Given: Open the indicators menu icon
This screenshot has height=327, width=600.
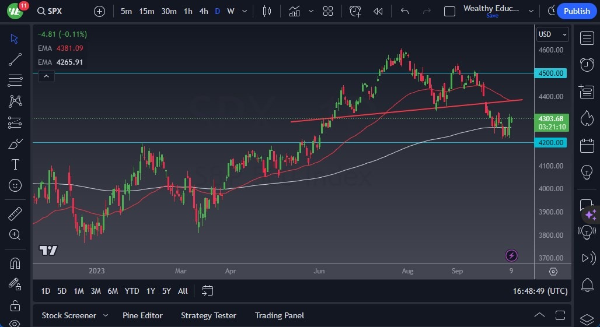Looking at the screenshot, I should pyautogui.click(x=295, y=11).
